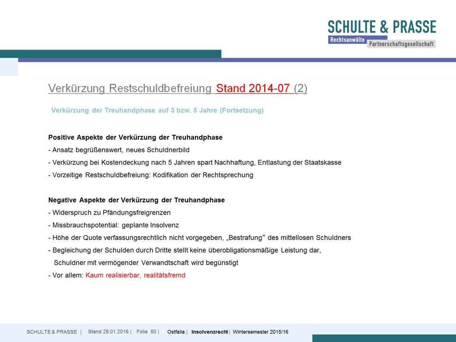Image resolution: width=456 pixels, height=342 pixels.
Task: Click bold 'Insolvenzrecht' in the footer
Action: coord(209,332)
